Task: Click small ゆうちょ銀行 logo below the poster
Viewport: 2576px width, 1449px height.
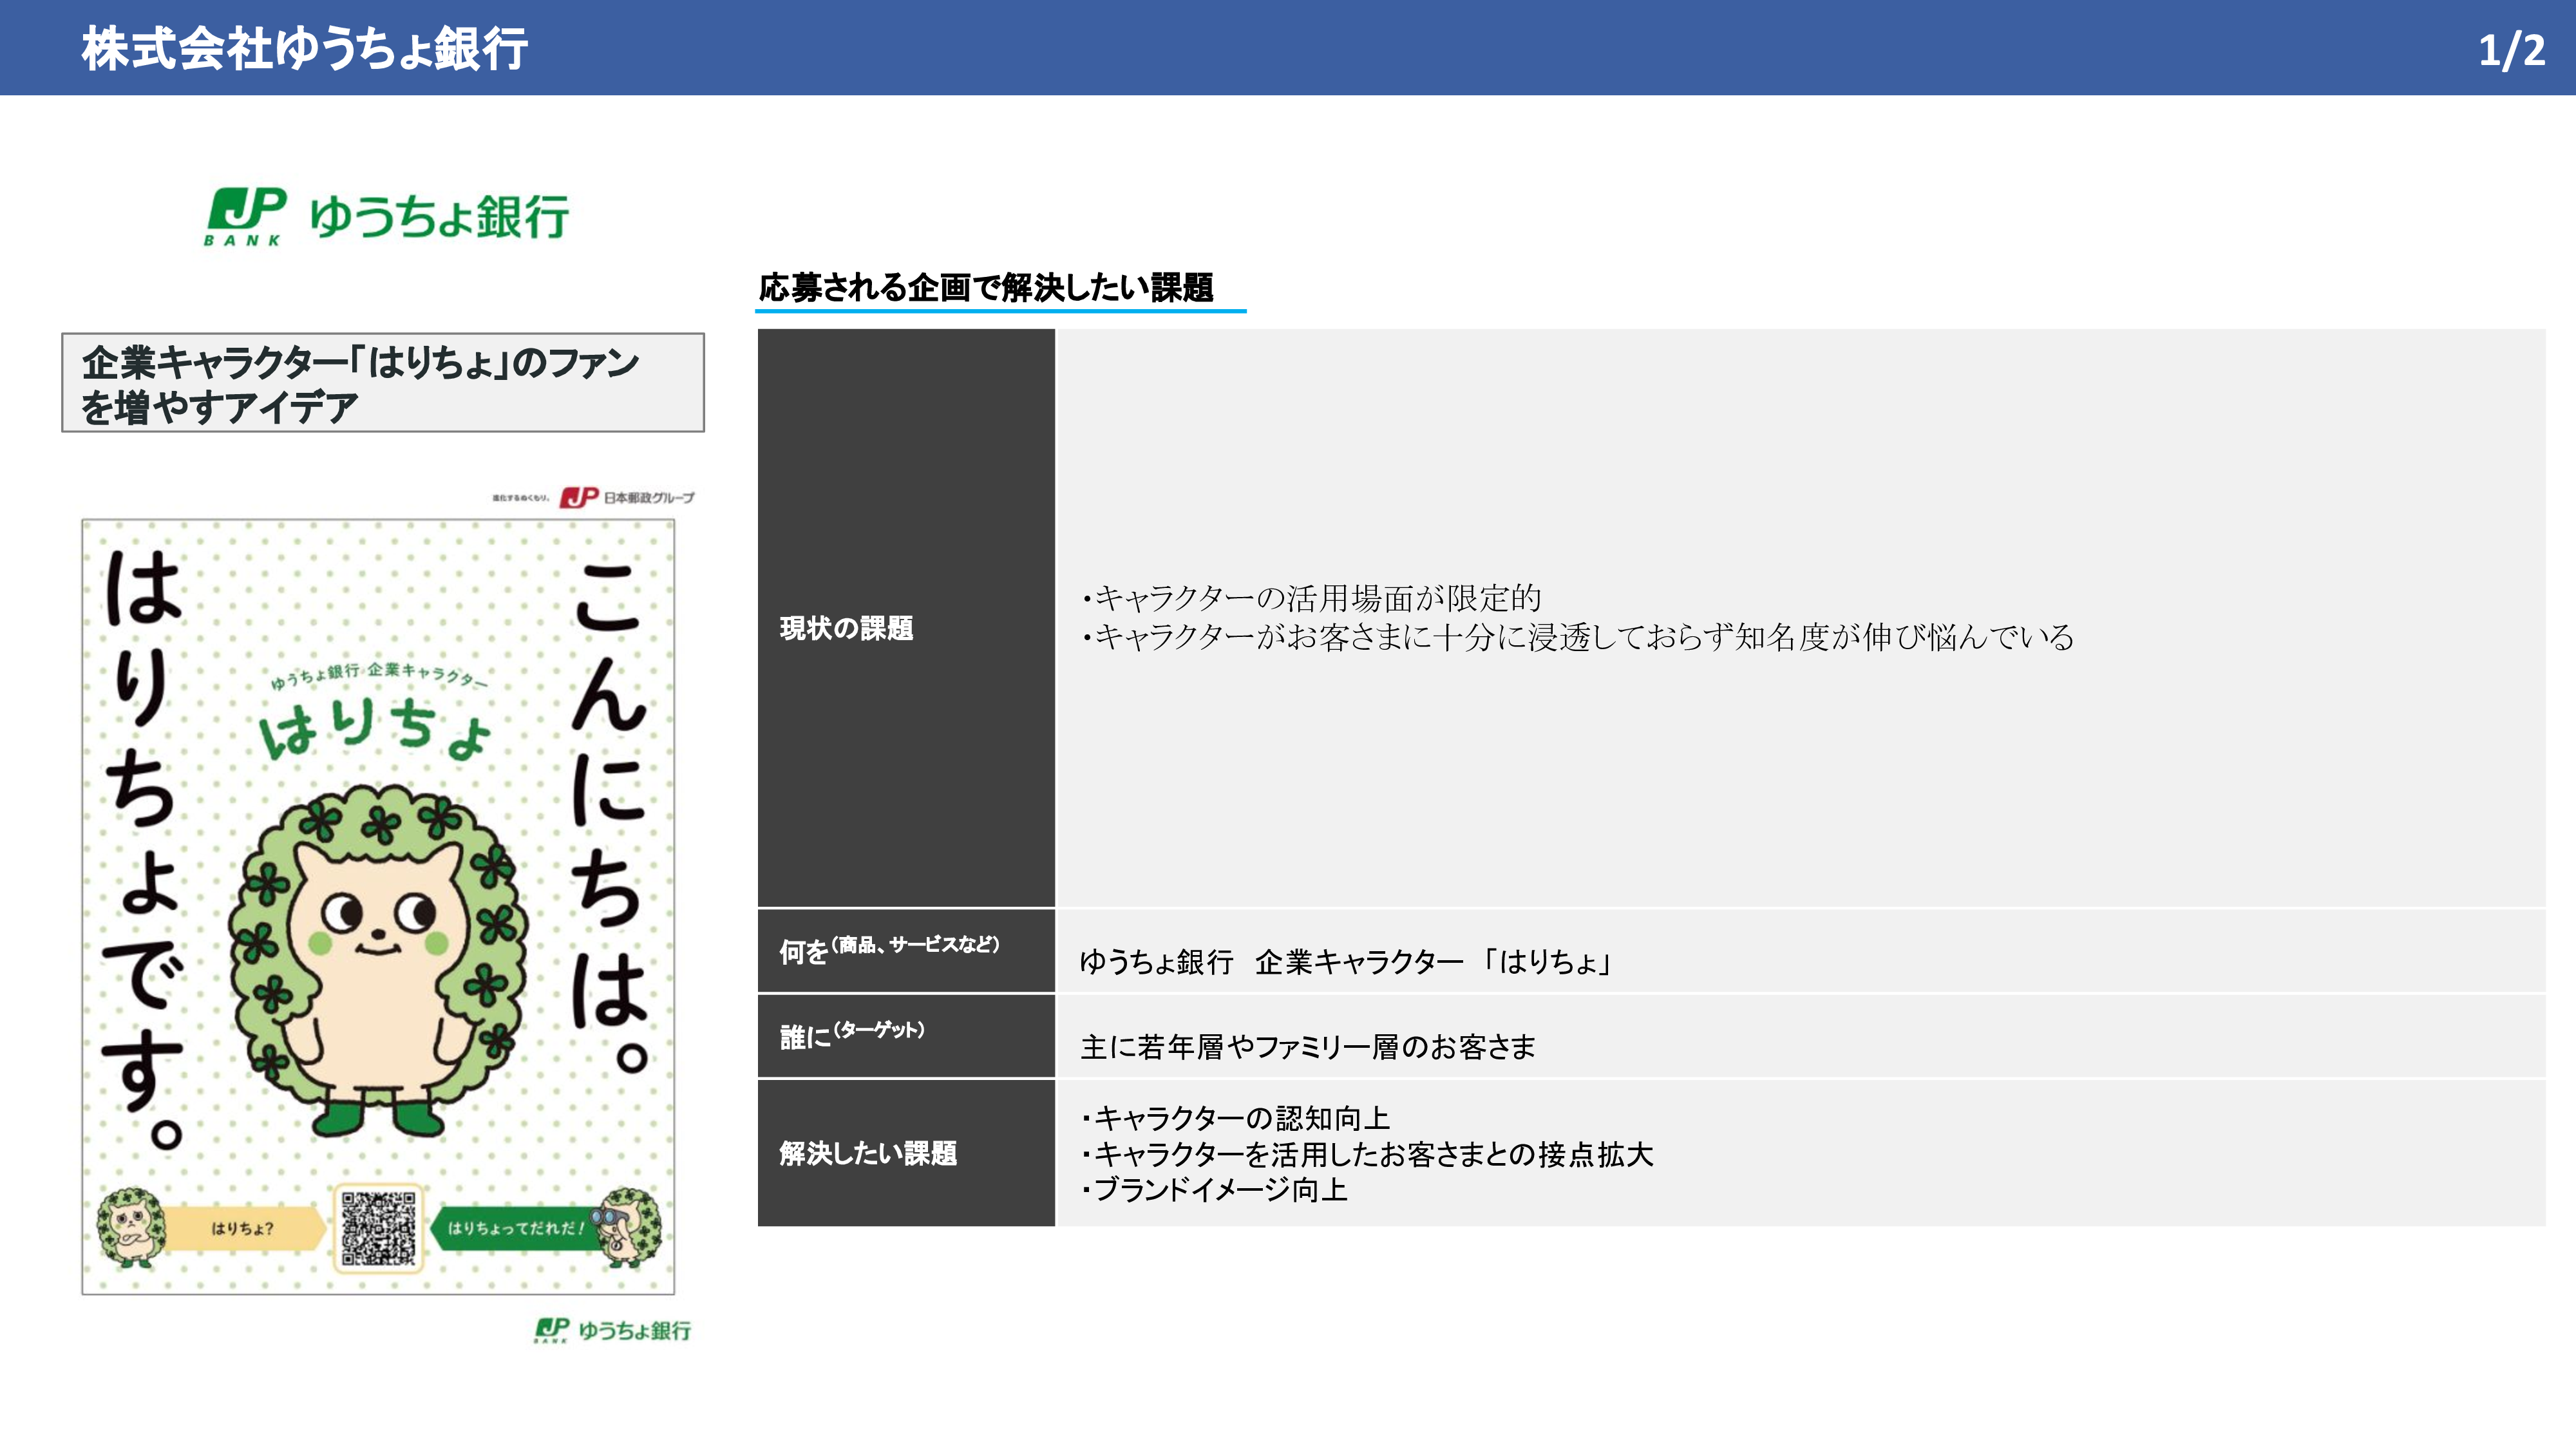Action: (612, 1330)
